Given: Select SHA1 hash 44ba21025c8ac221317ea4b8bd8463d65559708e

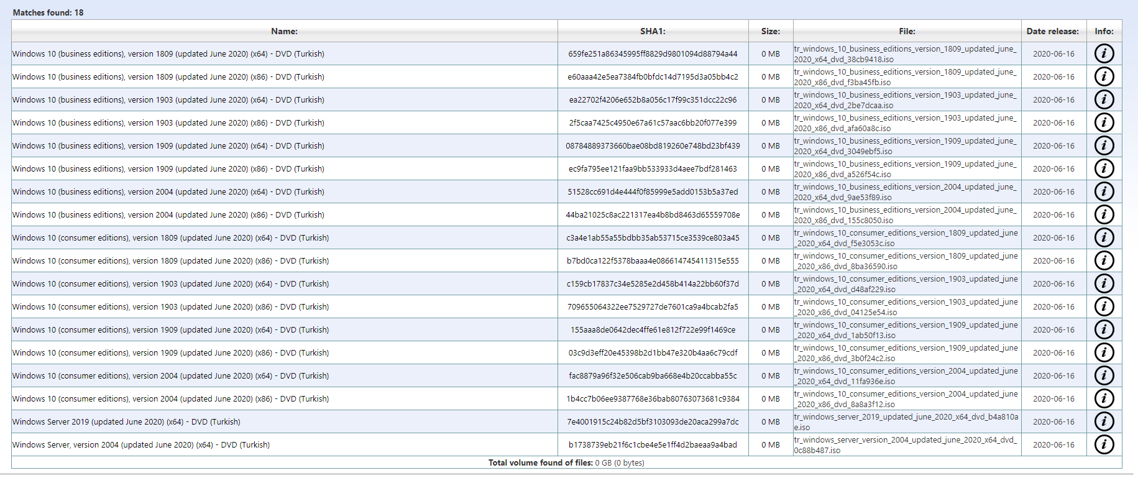Looking at the screenshot, I should (653, 215).
